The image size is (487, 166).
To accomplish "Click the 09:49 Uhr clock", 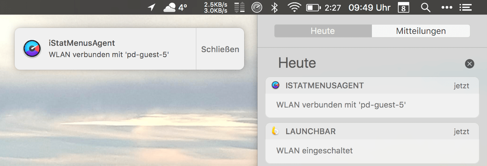I will pyautogui.click(x=369, y=7).
